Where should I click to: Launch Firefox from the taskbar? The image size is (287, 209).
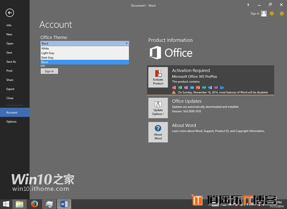coord(34,204)
